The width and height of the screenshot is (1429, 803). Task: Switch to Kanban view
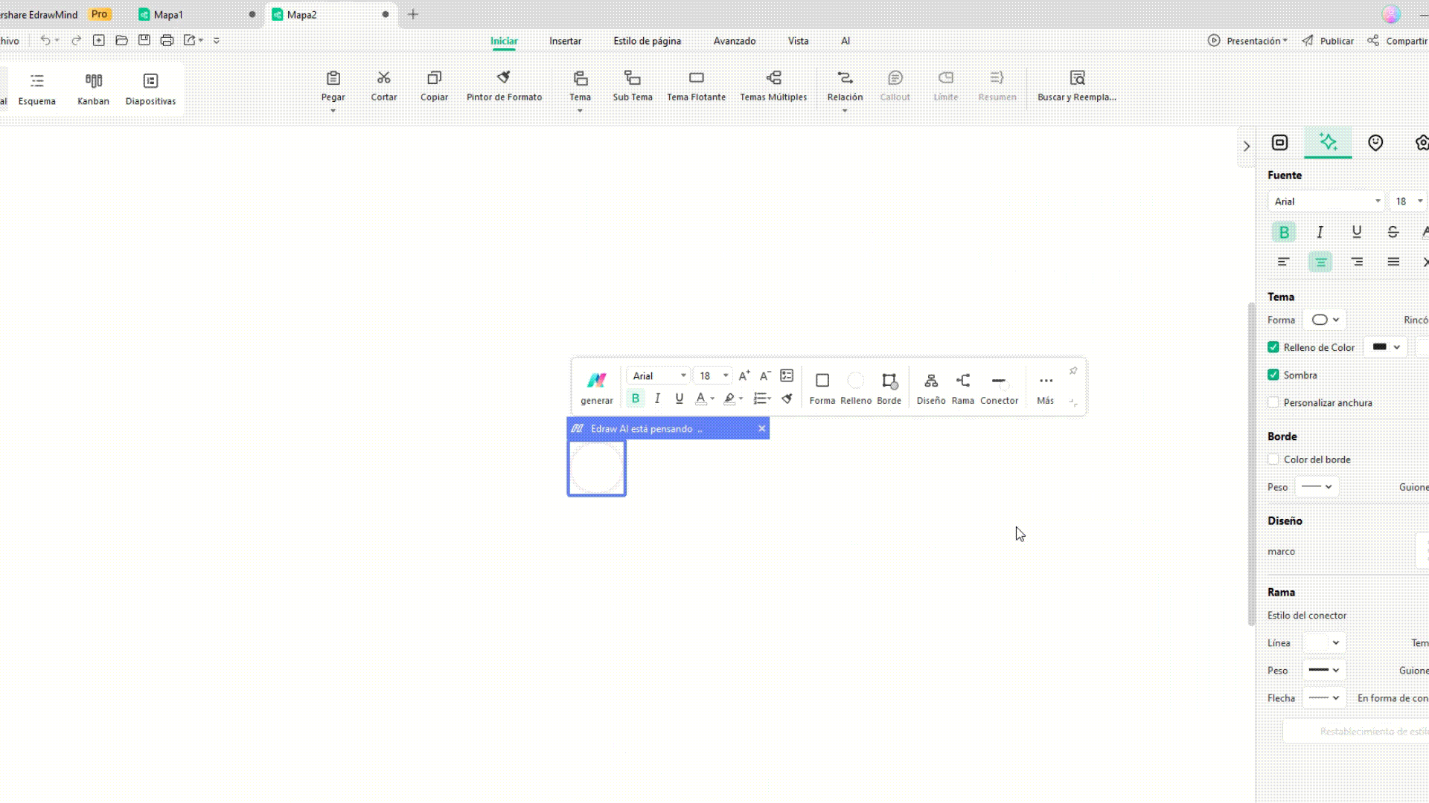(x=93, y=88)
